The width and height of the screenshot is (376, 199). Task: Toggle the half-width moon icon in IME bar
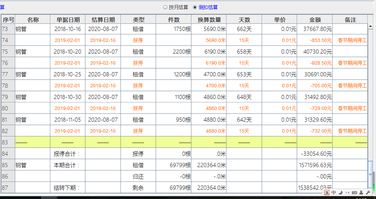point(341,192)
